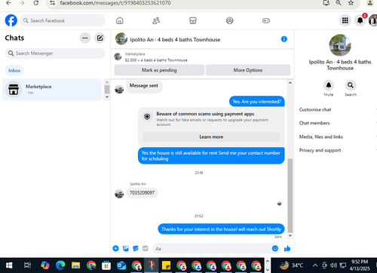The width and height of the screenshot is (377, 273).
Task: Open the Marketplace chat in list
Action: pyautogui.click(x=52, y=90)
